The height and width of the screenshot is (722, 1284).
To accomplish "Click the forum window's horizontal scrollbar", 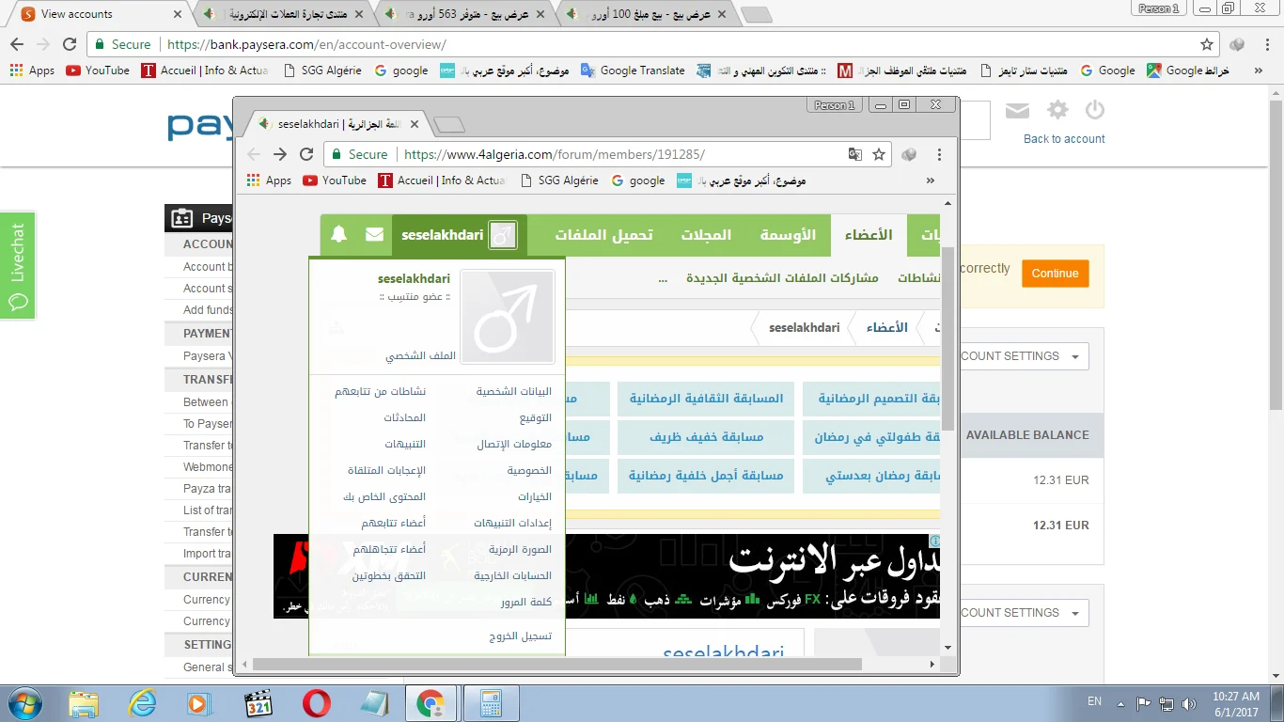I will 557,664.
